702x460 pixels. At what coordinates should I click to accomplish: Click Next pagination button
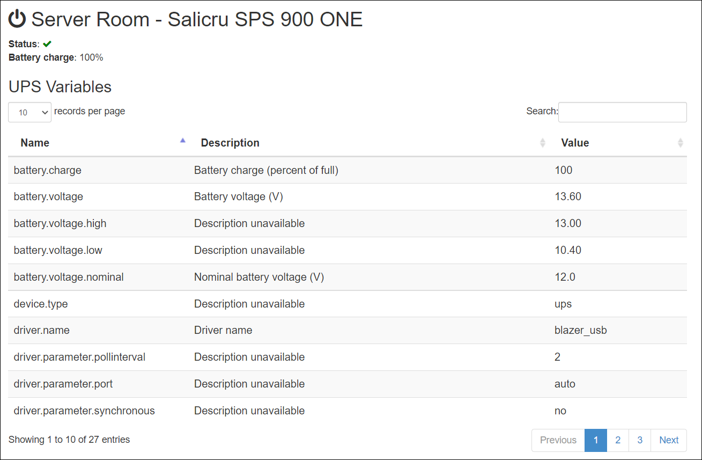669,440
